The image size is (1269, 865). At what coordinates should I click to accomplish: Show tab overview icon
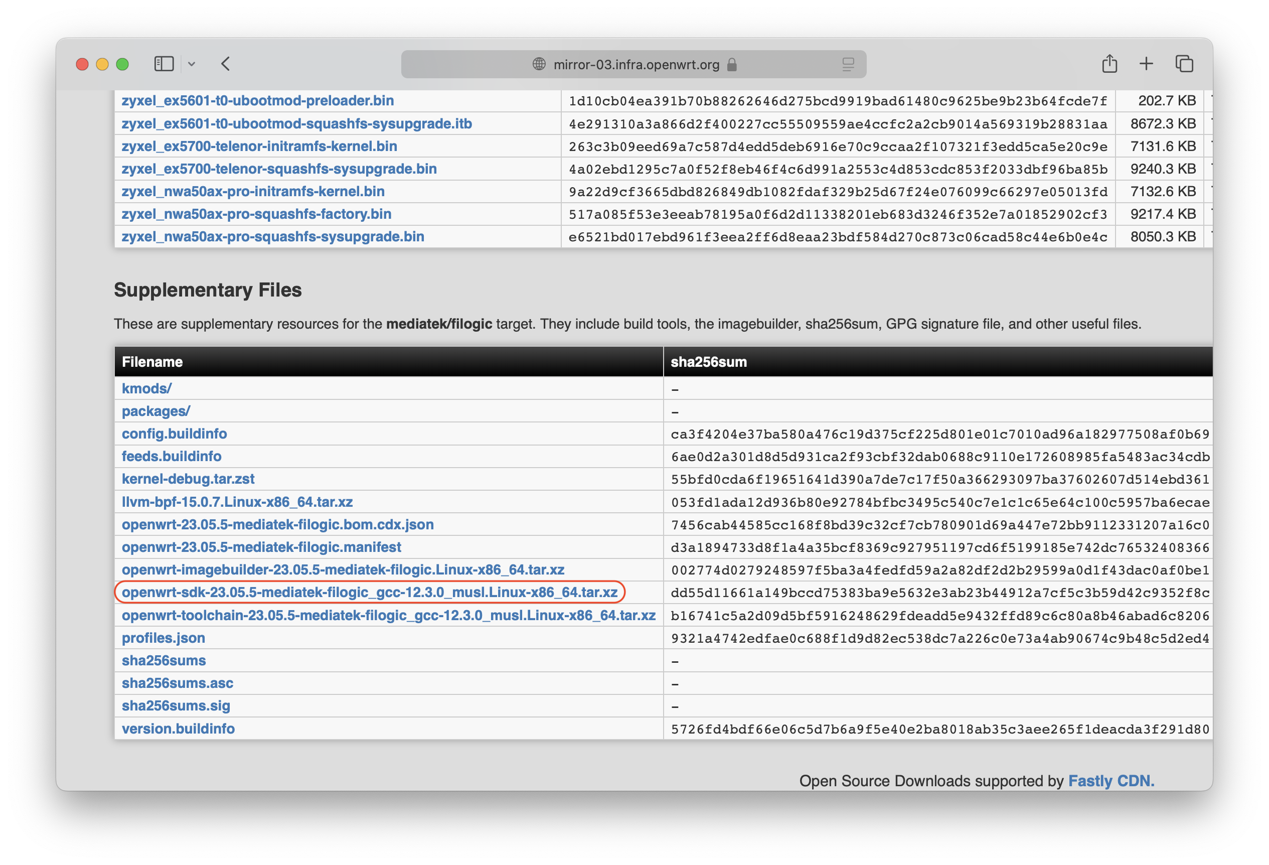tap(1184, 64)
